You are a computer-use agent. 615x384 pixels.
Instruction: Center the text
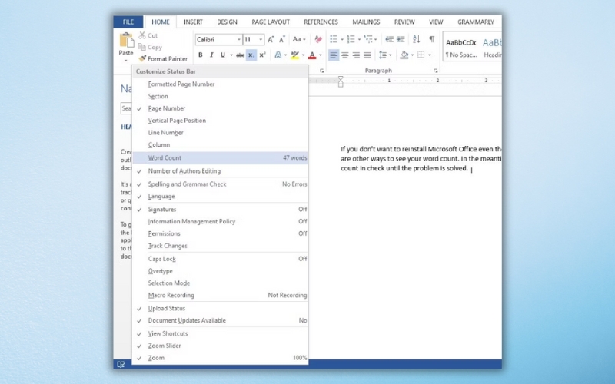click(344, 55)
